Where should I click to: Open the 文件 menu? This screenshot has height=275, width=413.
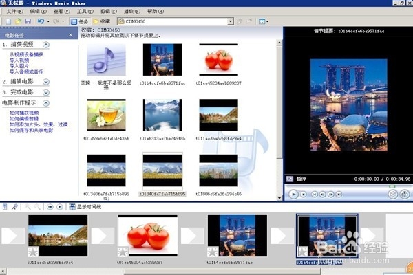(x=14, y=11)
